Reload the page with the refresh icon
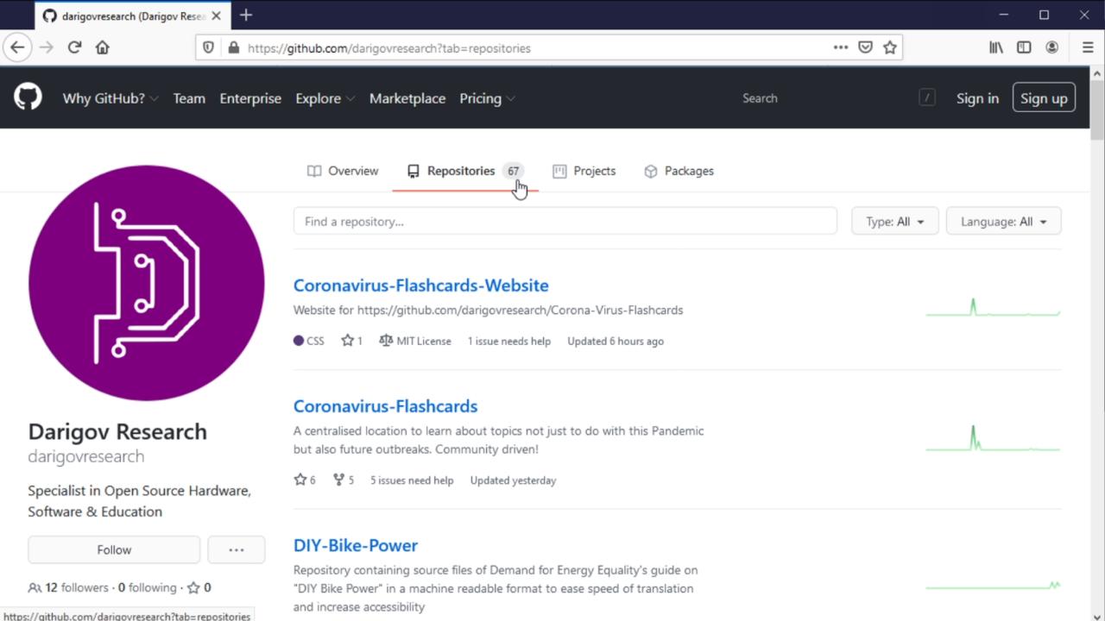This screenshot has width=1105, height=621. [74, 48]
